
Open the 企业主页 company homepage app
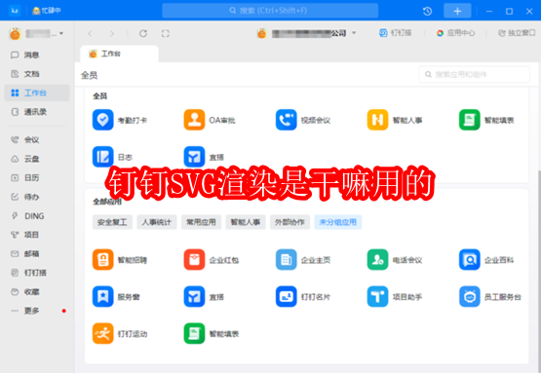pyautogui.click(x=303, y=260)
